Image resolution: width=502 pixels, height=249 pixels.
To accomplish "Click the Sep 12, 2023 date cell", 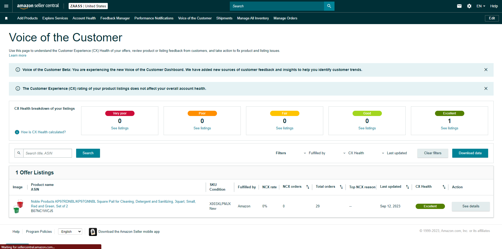I will (x=390, y=206).
